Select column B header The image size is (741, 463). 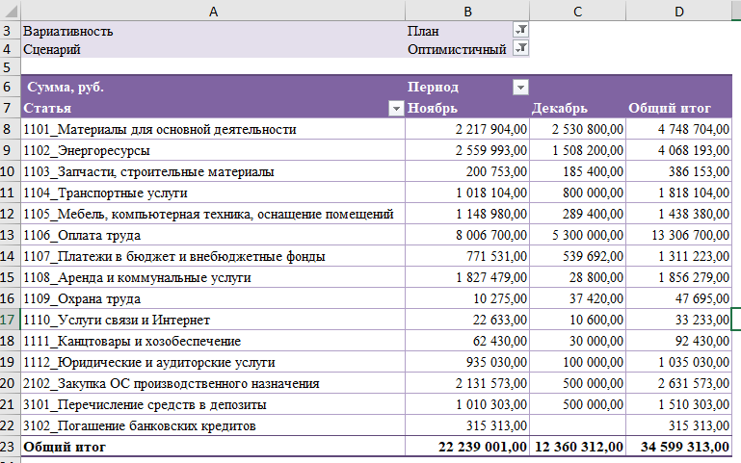click(467, 11)
